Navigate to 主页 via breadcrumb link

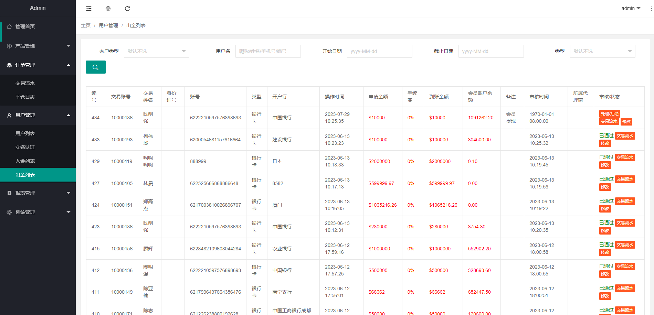pos(86,25)
